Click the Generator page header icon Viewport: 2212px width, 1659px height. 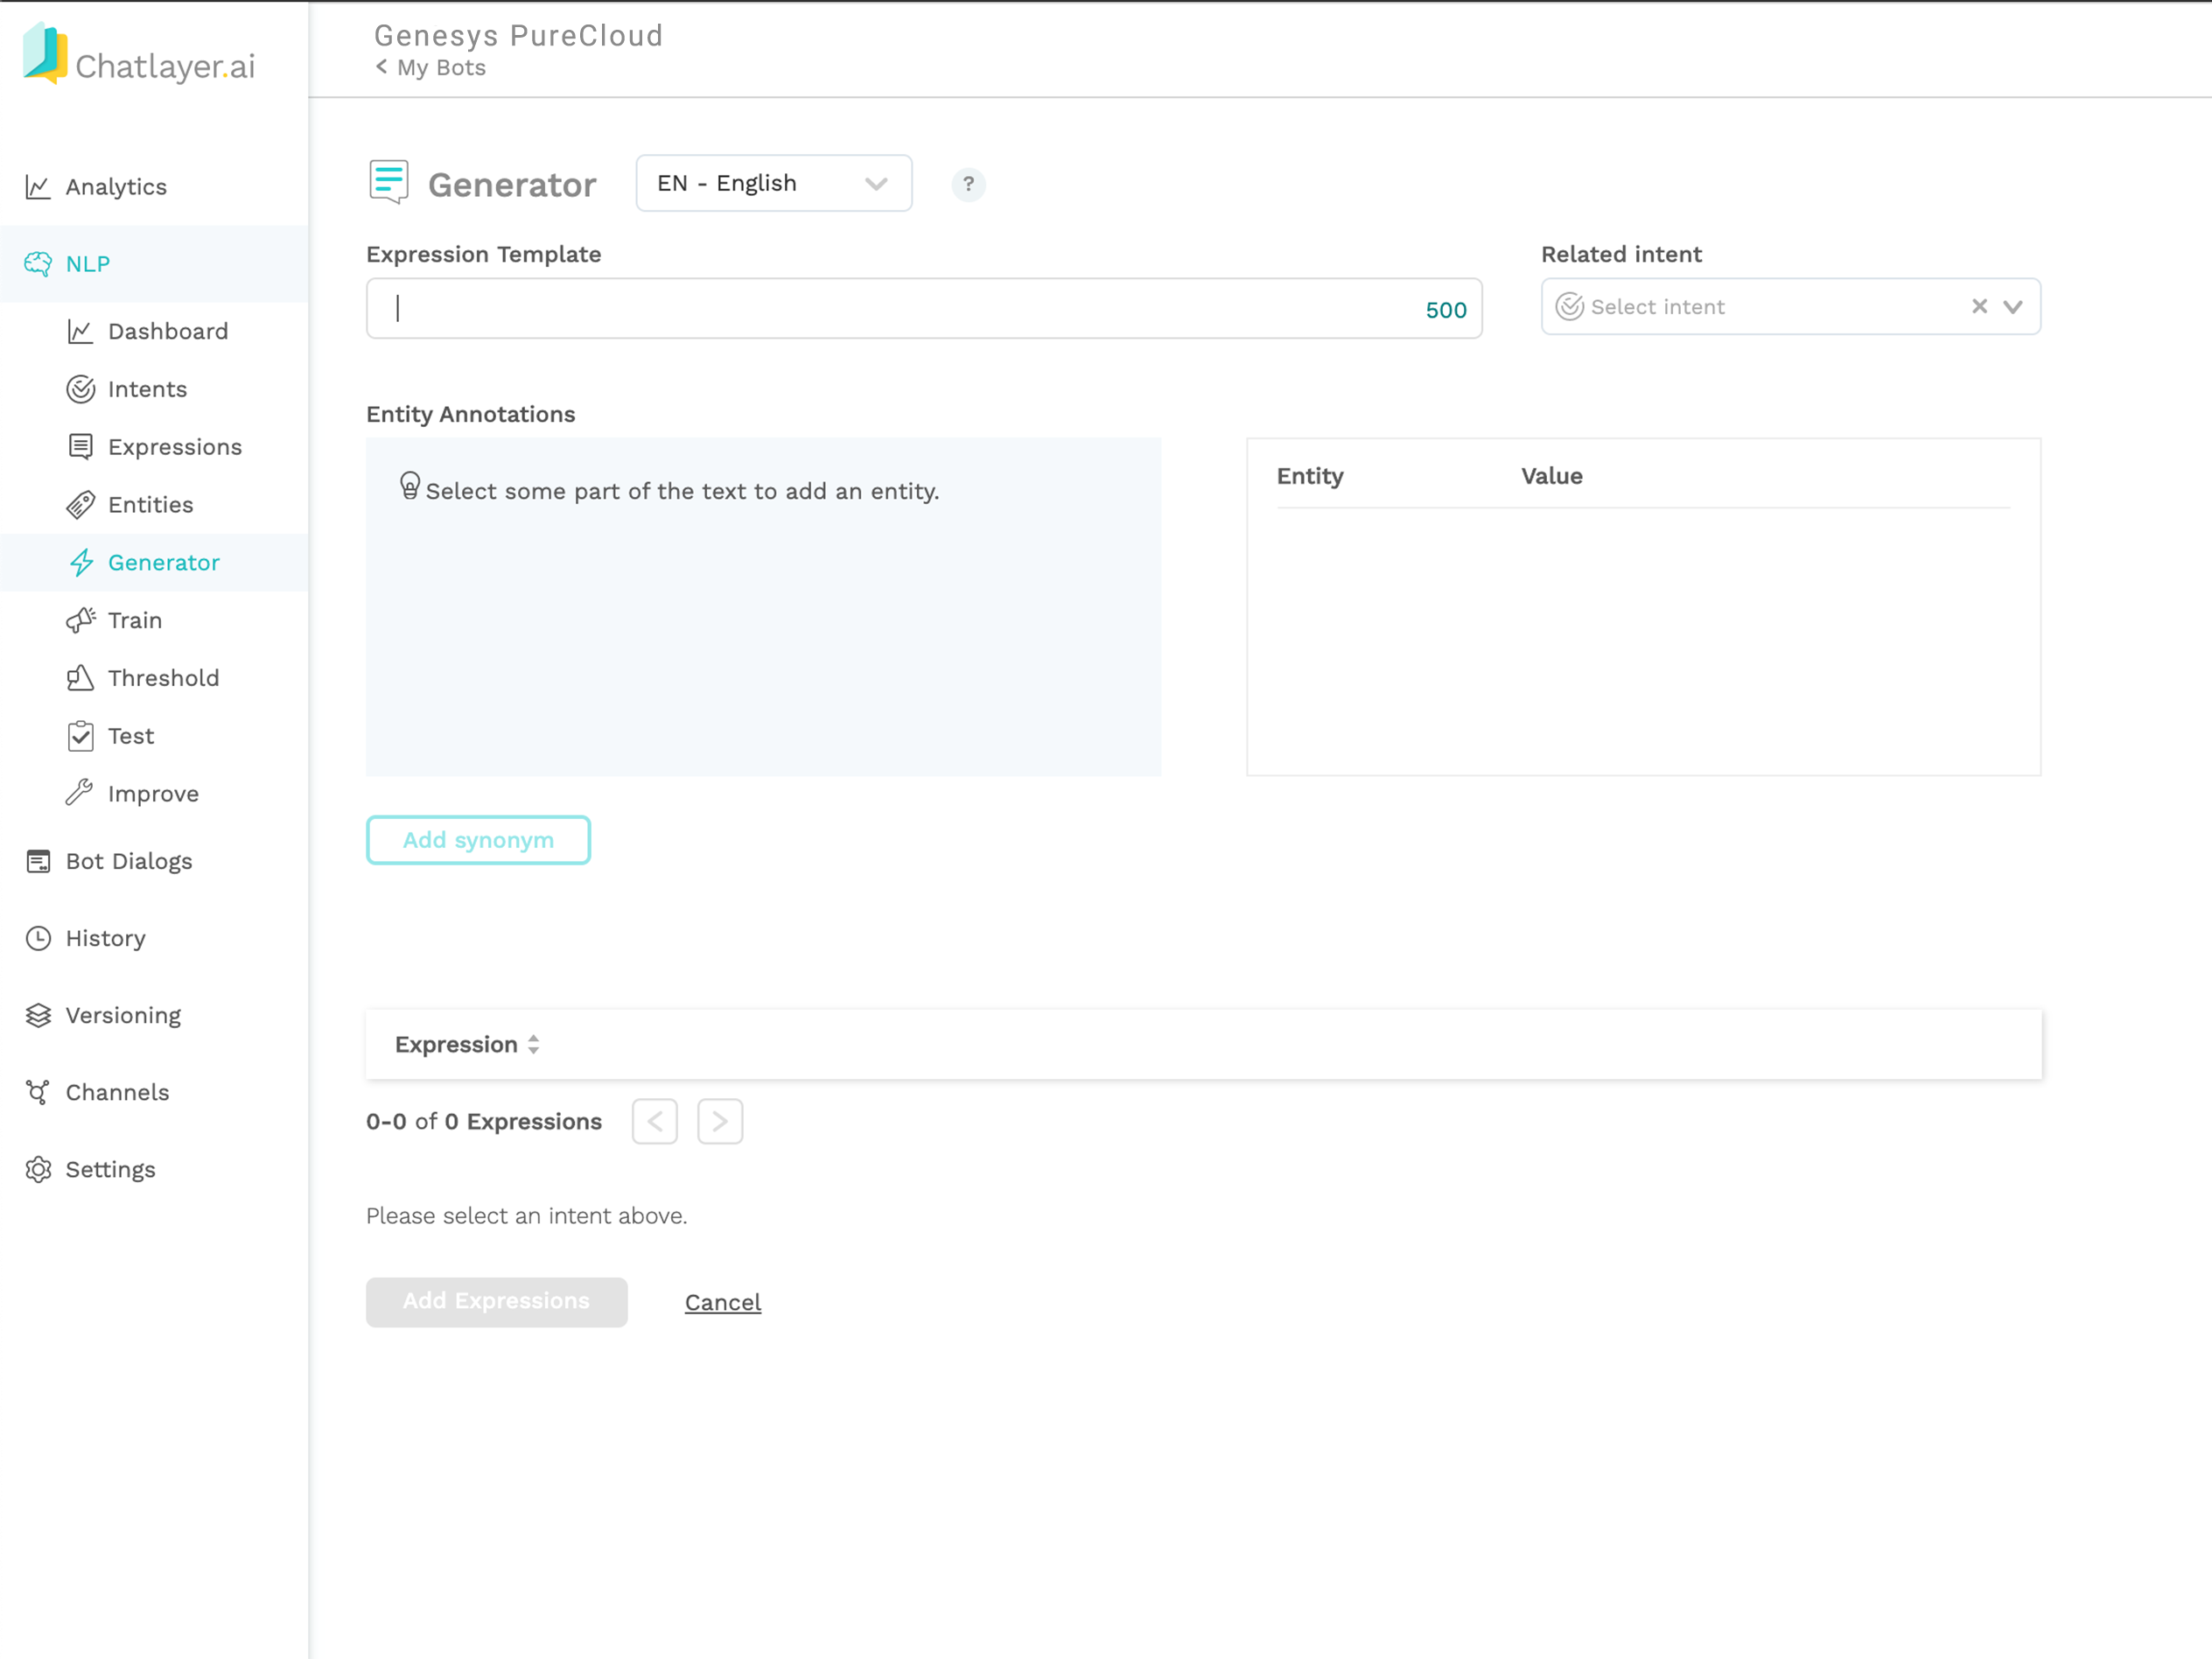389,182
